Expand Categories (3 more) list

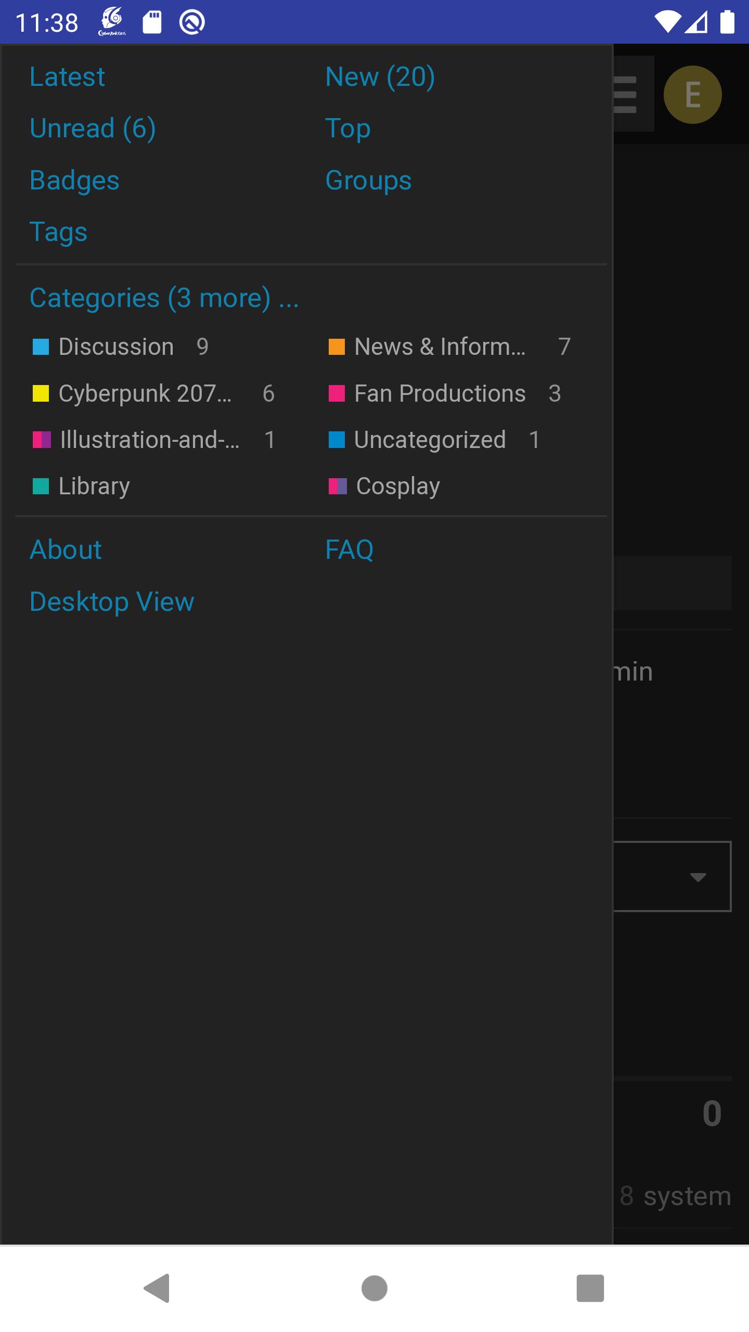[164, 298]
